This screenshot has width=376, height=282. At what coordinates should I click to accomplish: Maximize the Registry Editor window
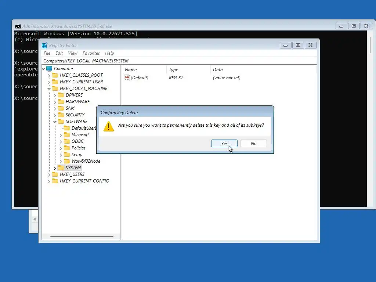click(298, 45)
